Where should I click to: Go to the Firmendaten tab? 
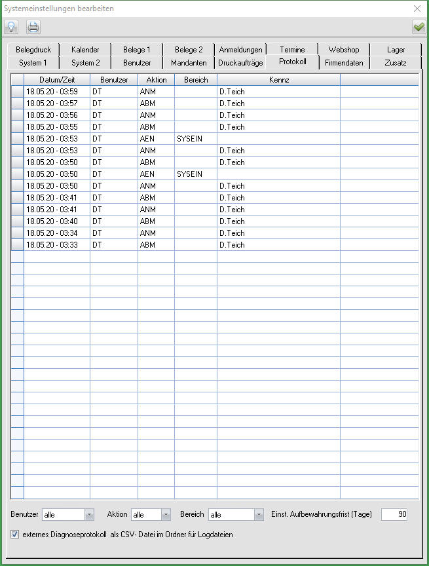point(344,62)
